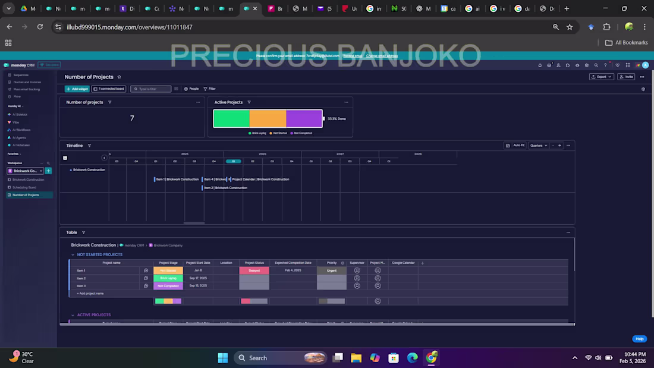Favorite the Number of Projects dashboard star

pos(120,77)
